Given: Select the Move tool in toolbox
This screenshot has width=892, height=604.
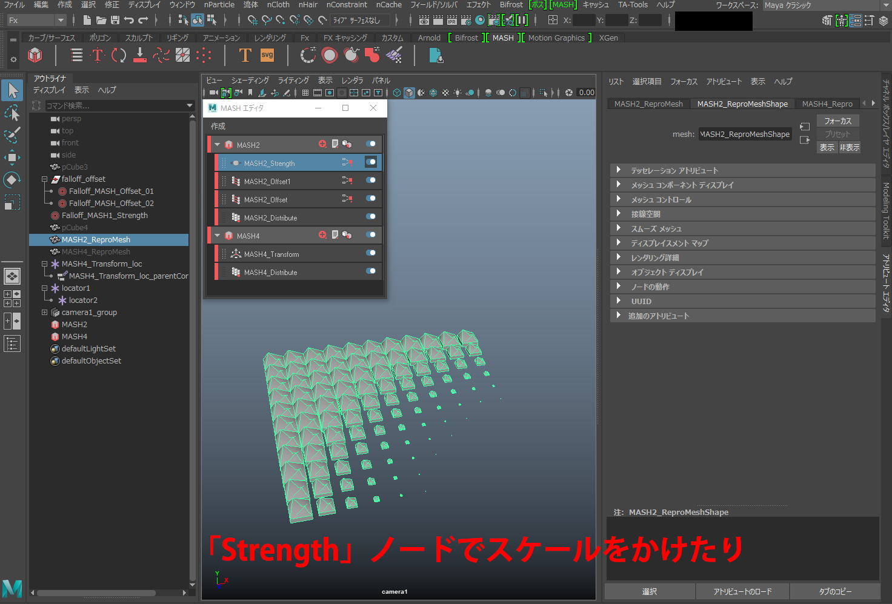Looking at the screenshot, I should pyautogui.click(x=12, y=158).
